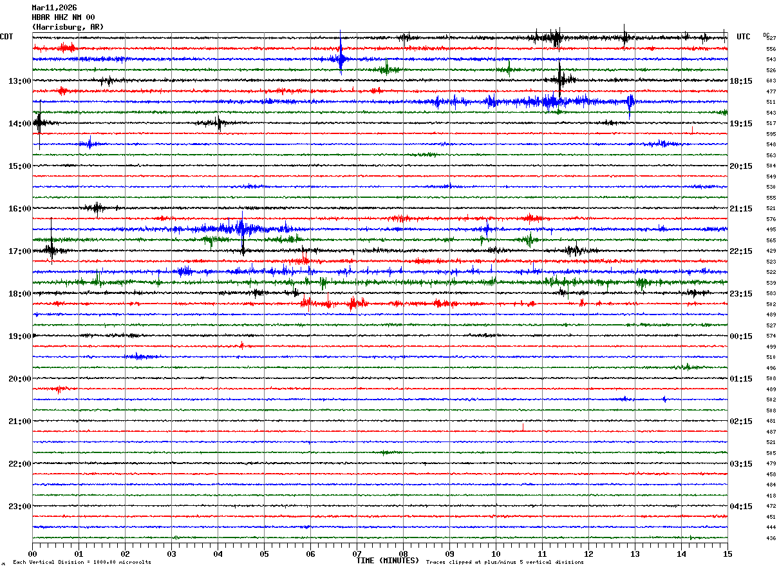Click the date text 'Mar11,2026'
This screenshot has width=779, height=571.
pyautogui.click(x=54, y=8)
